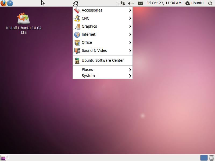Open the Accessories menu entry
The width and height of the screenshot is (215, 161).
click(x=103, y=10)
